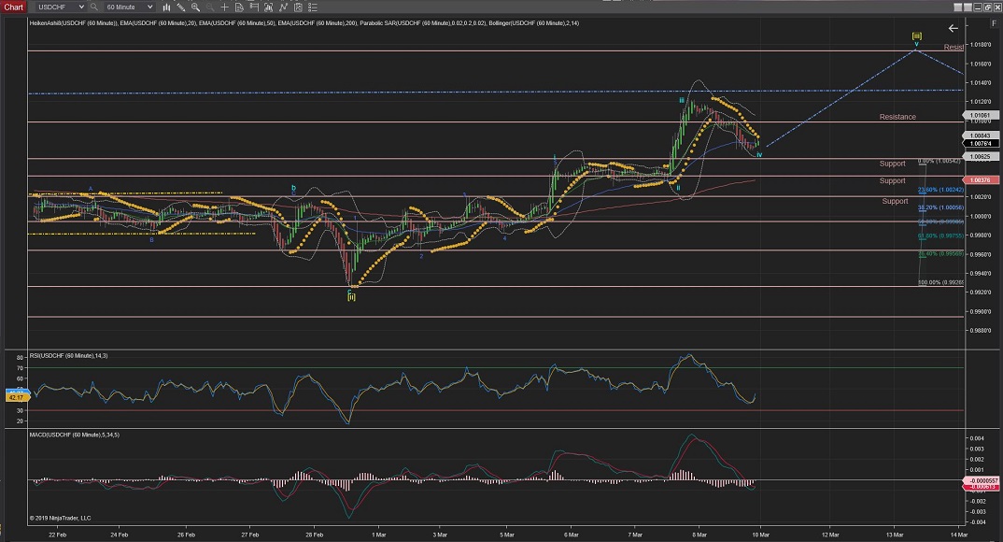Click the cyan b wave label

(293, 188)
